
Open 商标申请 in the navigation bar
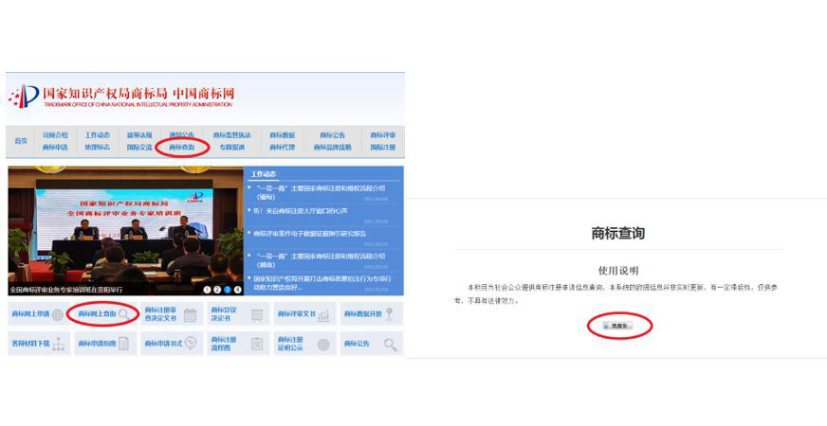(55, 148)
